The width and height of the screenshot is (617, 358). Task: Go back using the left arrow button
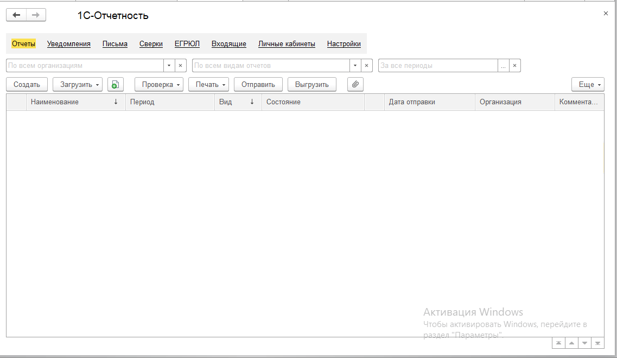point(16,15)
